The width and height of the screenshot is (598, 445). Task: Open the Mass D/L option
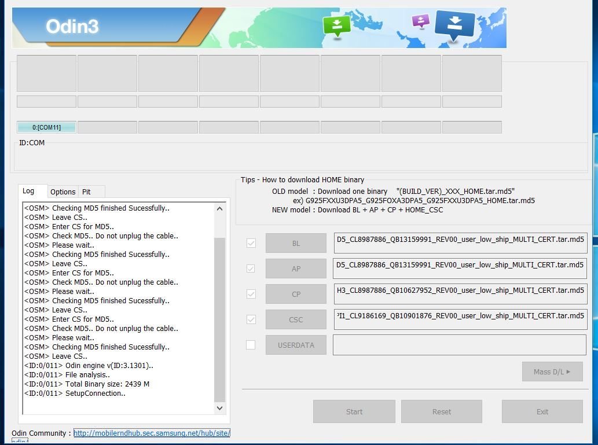click(552, 372)
